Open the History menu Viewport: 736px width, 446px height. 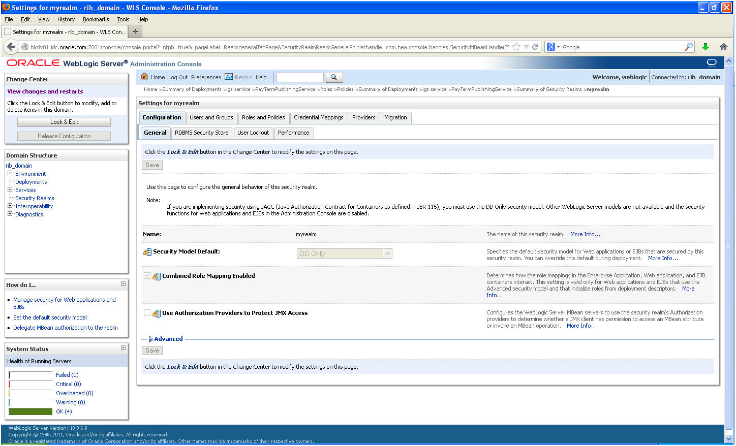[x=66, y=19]
